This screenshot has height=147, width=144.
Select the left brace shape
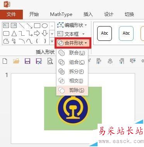pos(37,41)
